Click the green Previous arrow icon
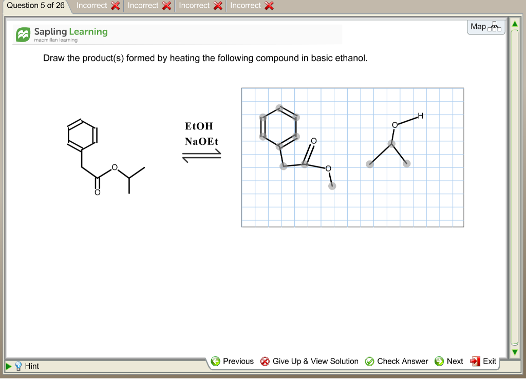 [x=216, y=361]
